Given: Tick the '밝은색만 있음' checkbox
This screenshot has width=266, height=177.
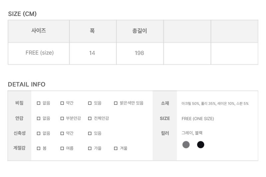Looking at the screenshot, I should 116,103.
